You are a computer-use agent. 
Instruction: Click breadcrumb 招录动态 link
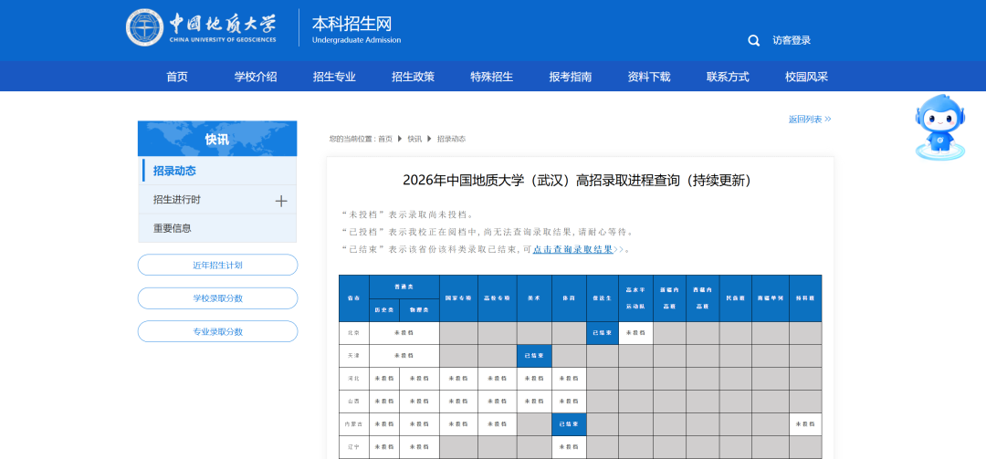tap(452, 139)
